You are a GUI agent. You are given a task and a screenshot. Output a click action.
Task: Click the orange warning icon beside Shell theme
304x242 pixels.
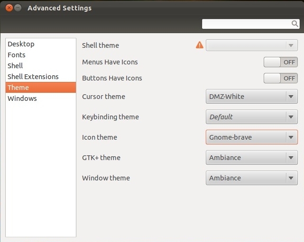click(200, 45)
